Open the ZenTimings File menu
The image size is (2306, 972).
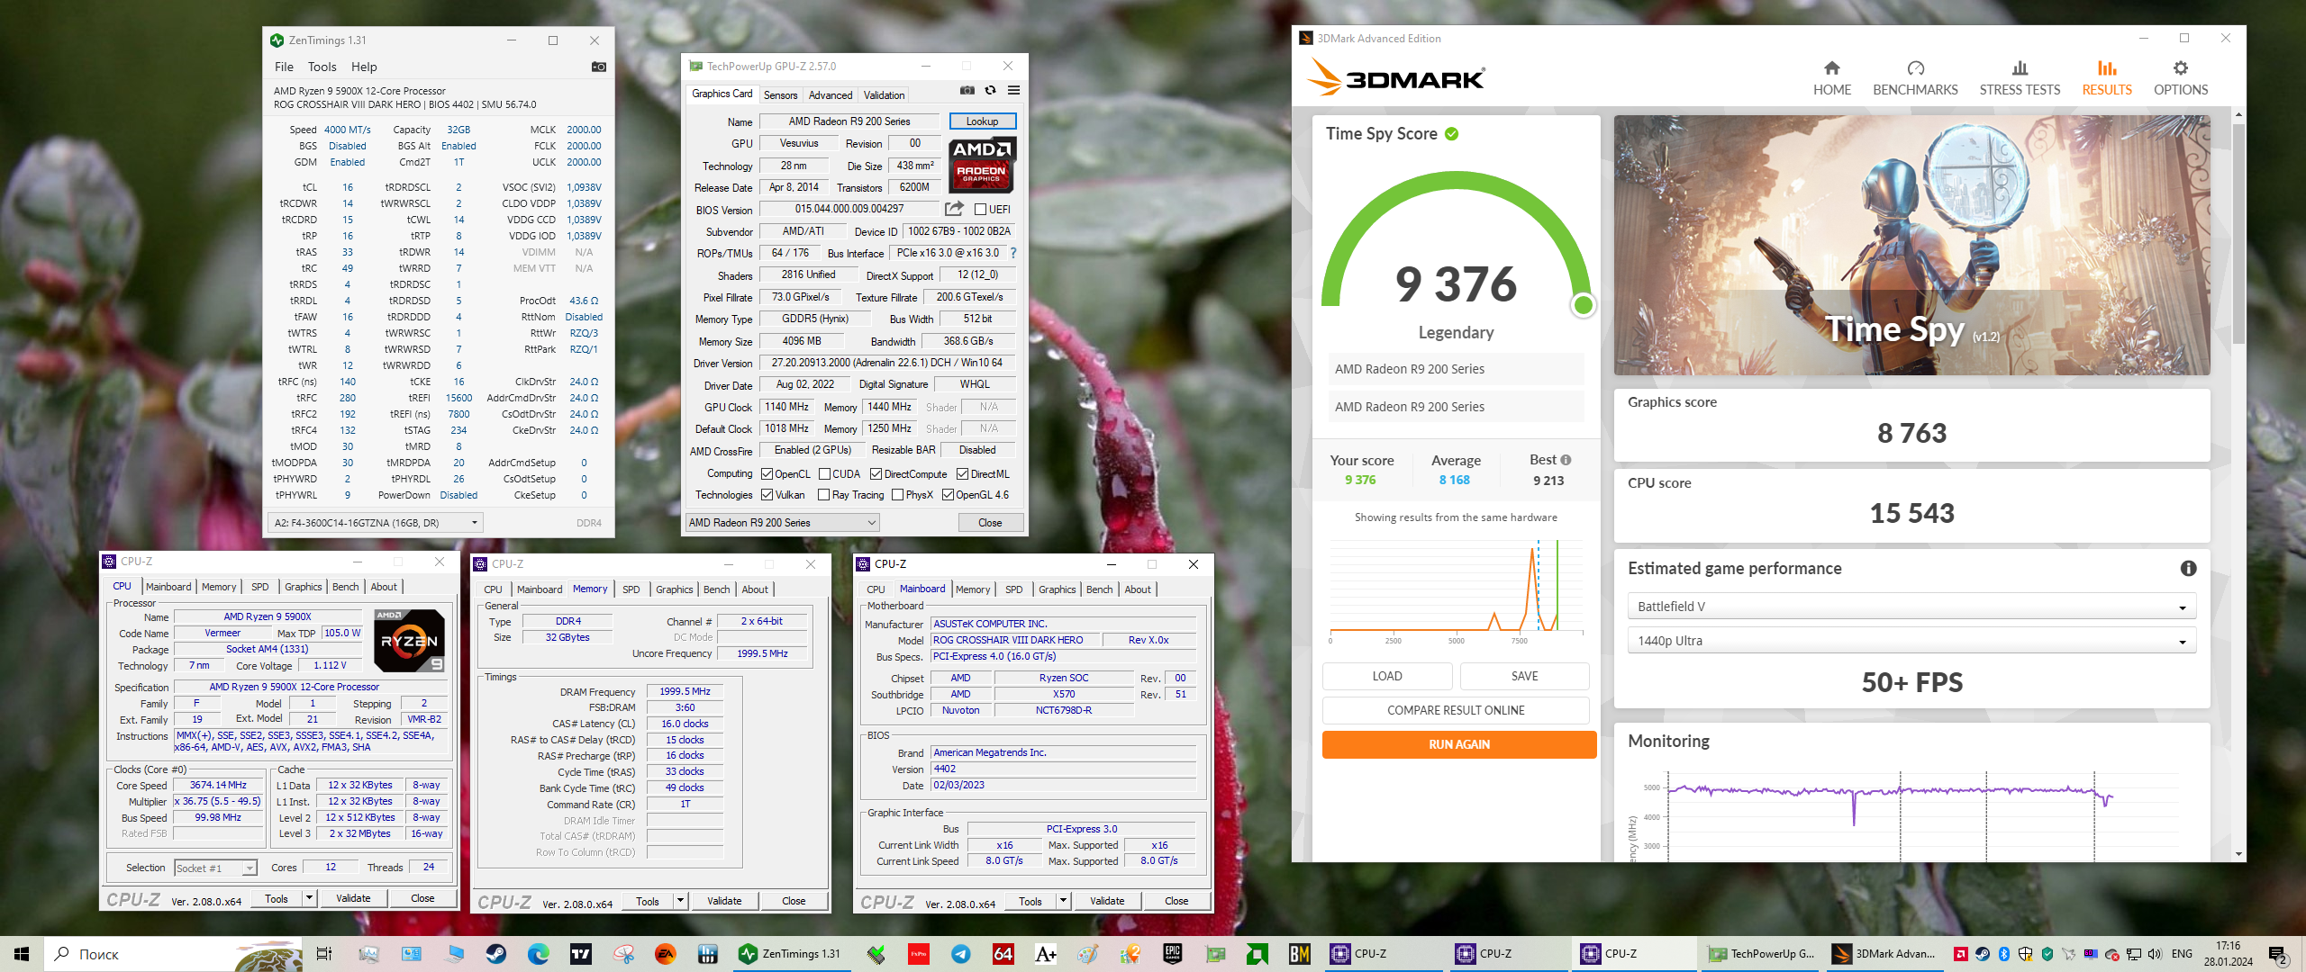(284, 67)
